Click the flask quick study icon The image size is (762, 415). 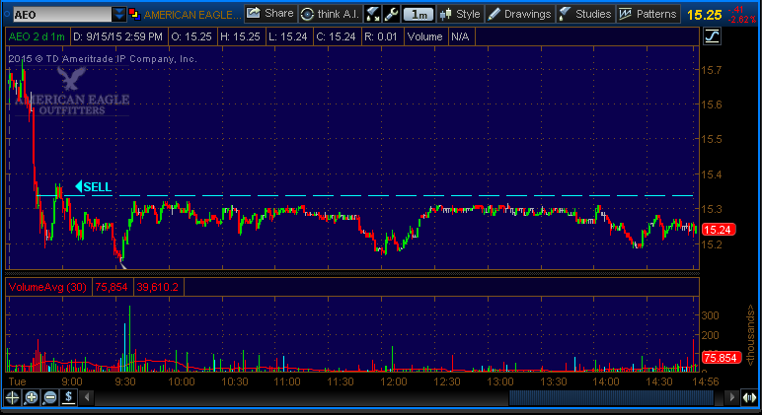(x=372, y=14)
